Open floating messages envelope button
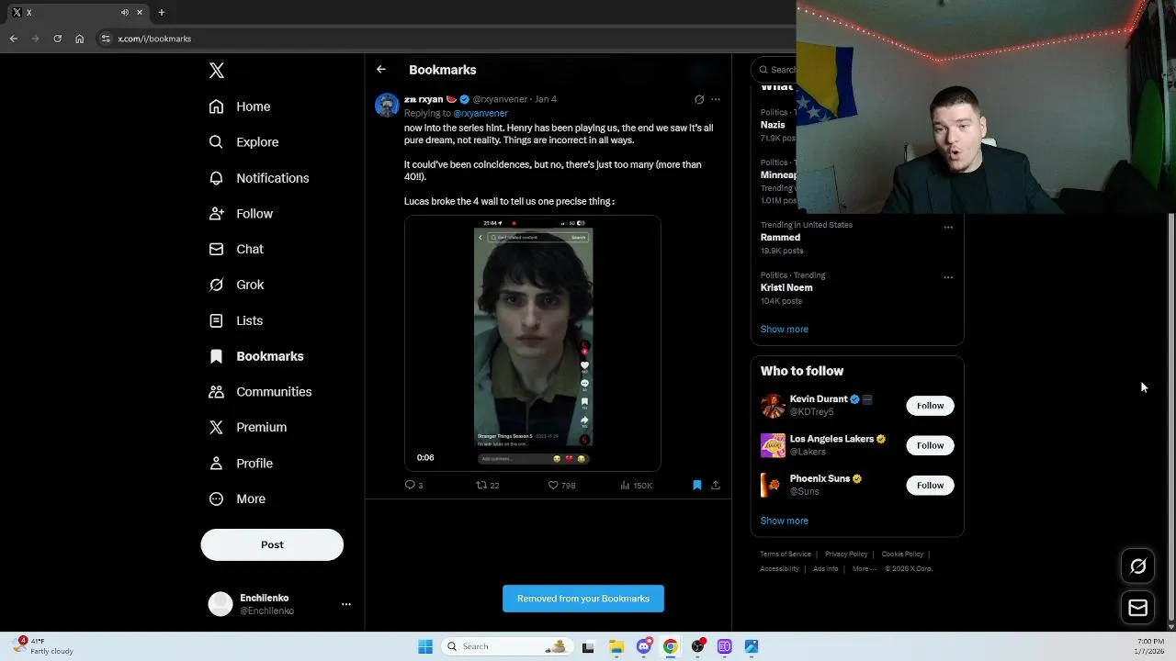The width and height of the screenshot is (1176, 661). 1137,608
